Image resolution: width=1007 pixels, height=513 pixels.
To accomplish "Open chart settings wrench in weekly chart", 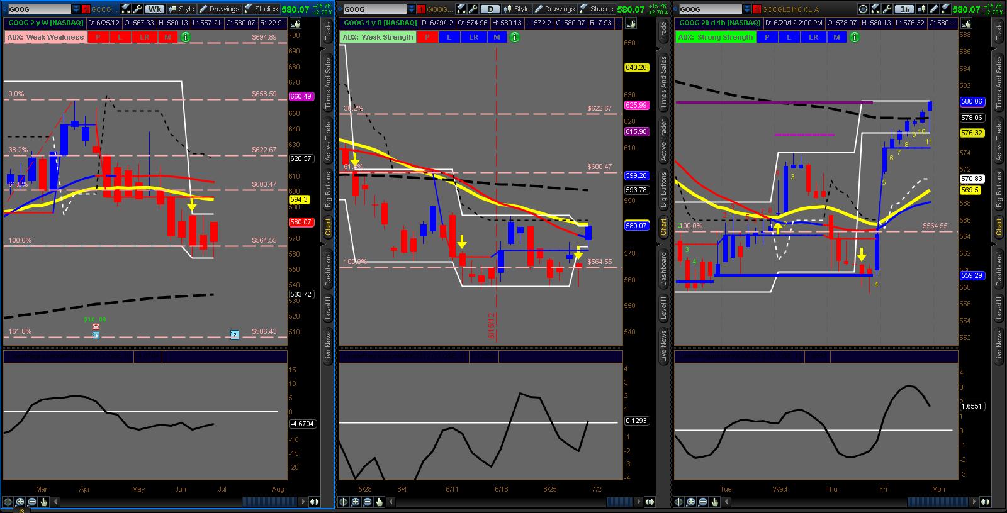I will (x=137, y=9).
